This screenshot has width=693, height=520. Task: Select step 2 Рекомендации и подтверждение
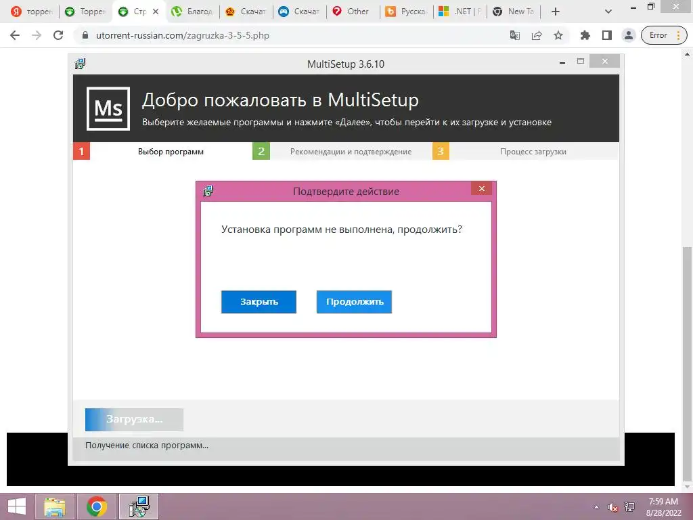click(341, 151)
